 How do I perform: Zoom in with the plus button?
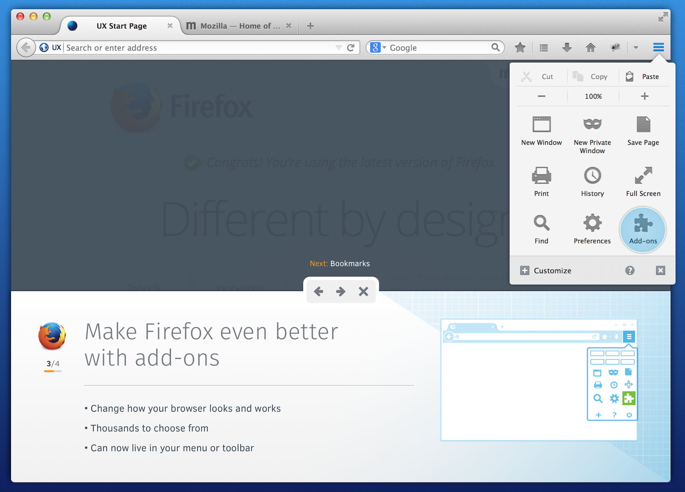644,96
